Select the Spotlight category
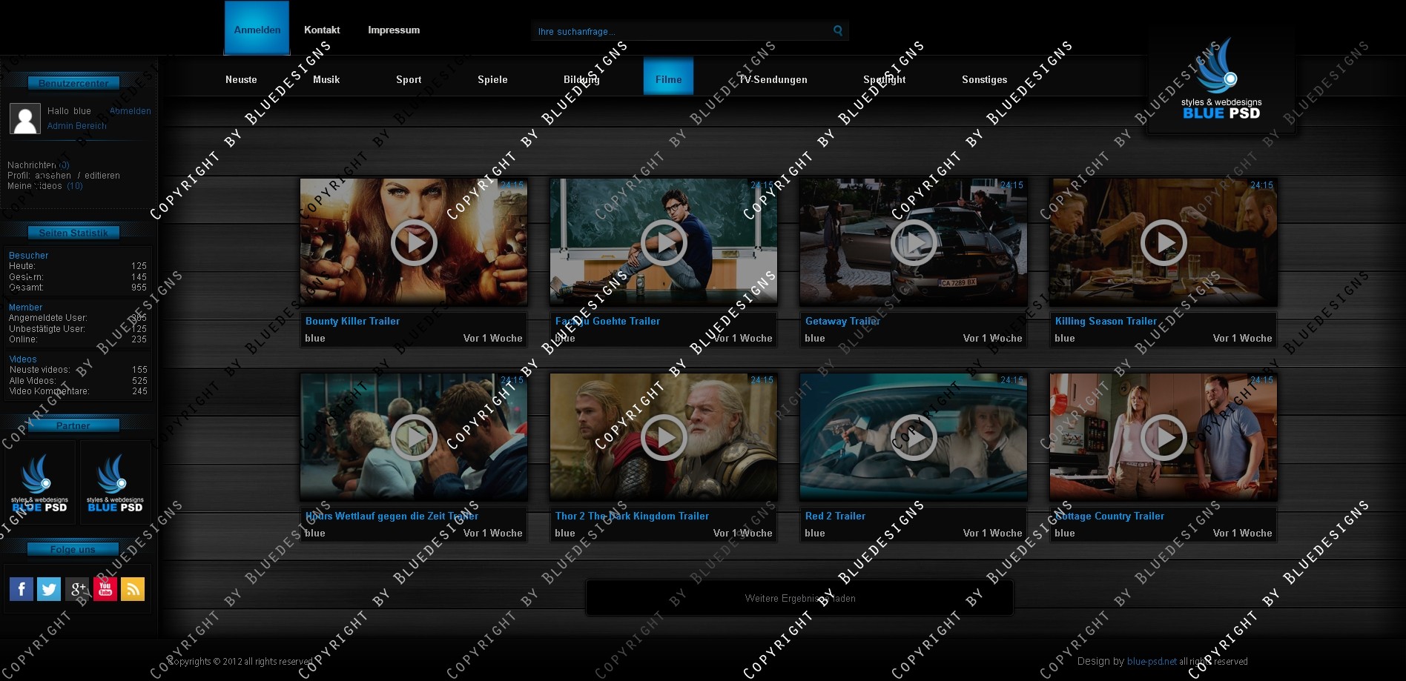This screenshot has height=681, width=1406. click(x=884, y=79)
